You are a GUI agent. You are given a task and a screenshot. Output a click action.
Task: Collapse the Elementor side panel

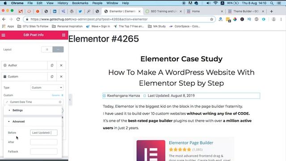coord(70,100)
